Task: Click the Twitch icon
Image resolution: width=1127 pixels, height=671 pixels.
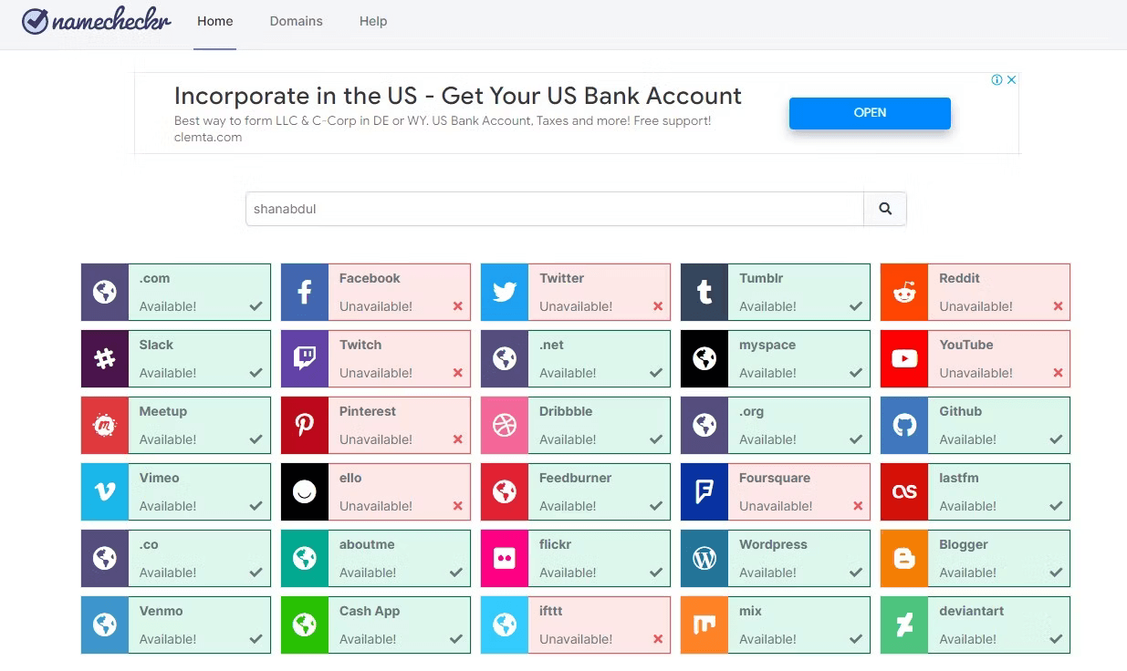Action: tap(305, 359)
